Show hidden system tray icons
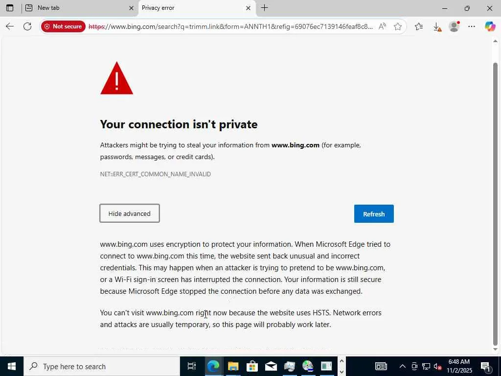 (x=402, y=366)
